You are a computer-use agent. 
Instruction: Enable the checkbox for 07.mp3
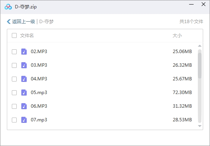click(x=14, y=120)
